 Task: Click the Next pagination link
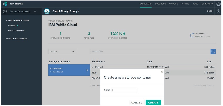point(211,85)
